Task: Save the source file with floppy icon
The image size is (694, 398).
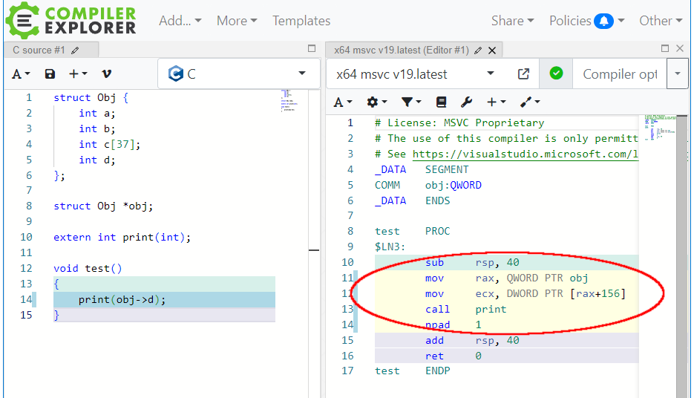Action: tap(50, 74)
